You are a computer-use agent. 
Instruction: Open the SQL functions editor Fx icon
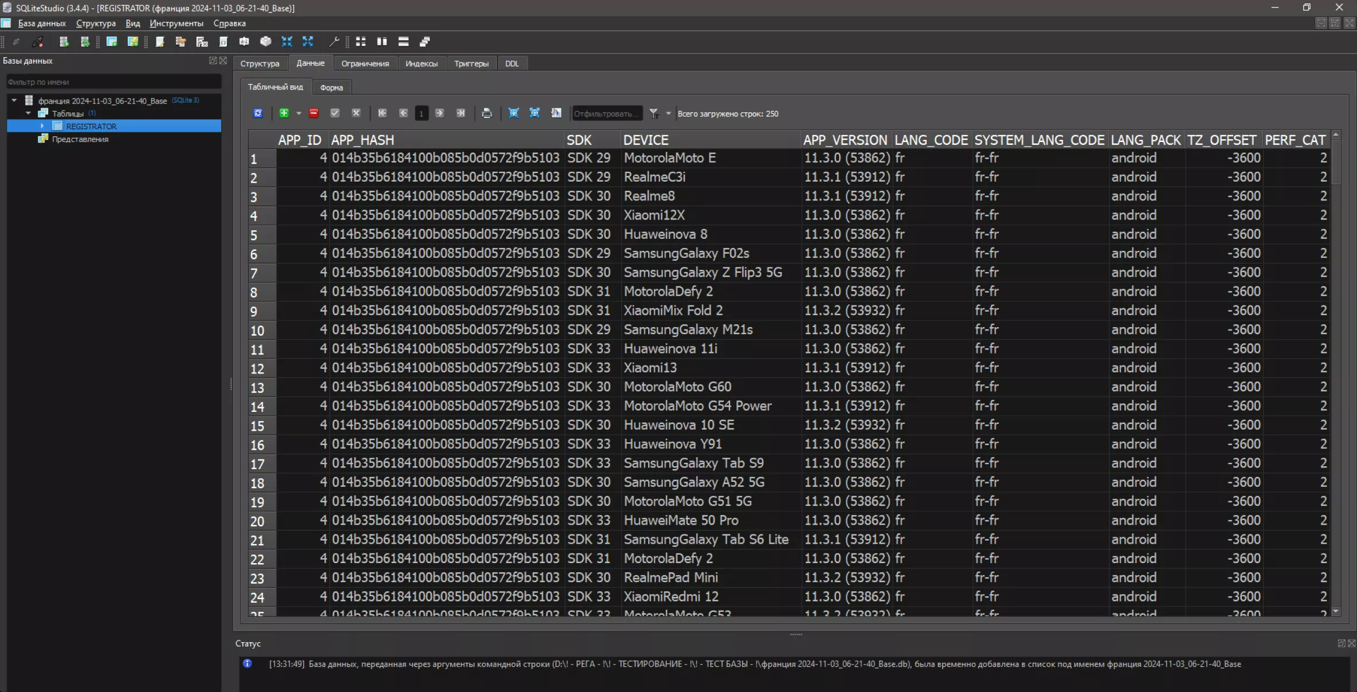tap(202, 41)
